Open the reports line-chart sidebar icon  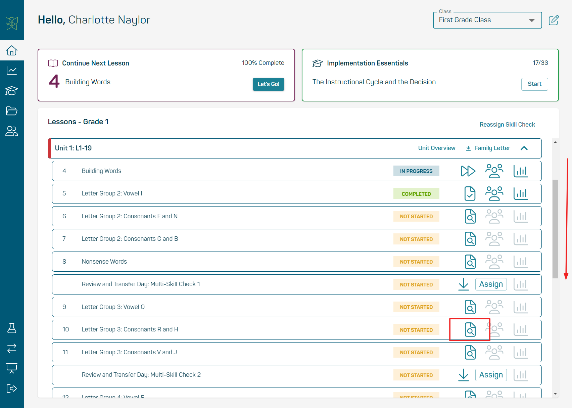12,71
